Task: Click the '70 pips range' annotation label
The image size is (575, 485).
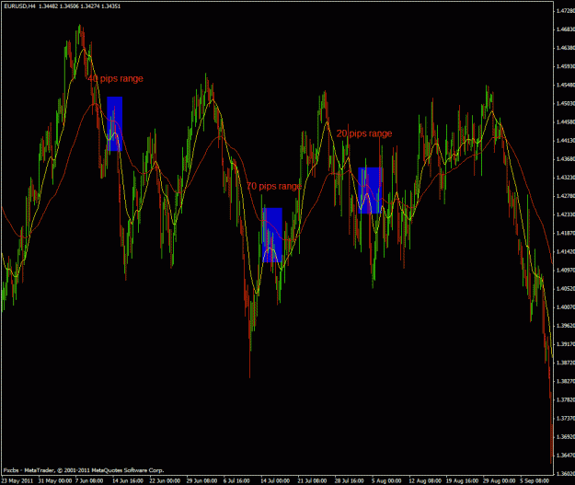Action: coord(274,187)
